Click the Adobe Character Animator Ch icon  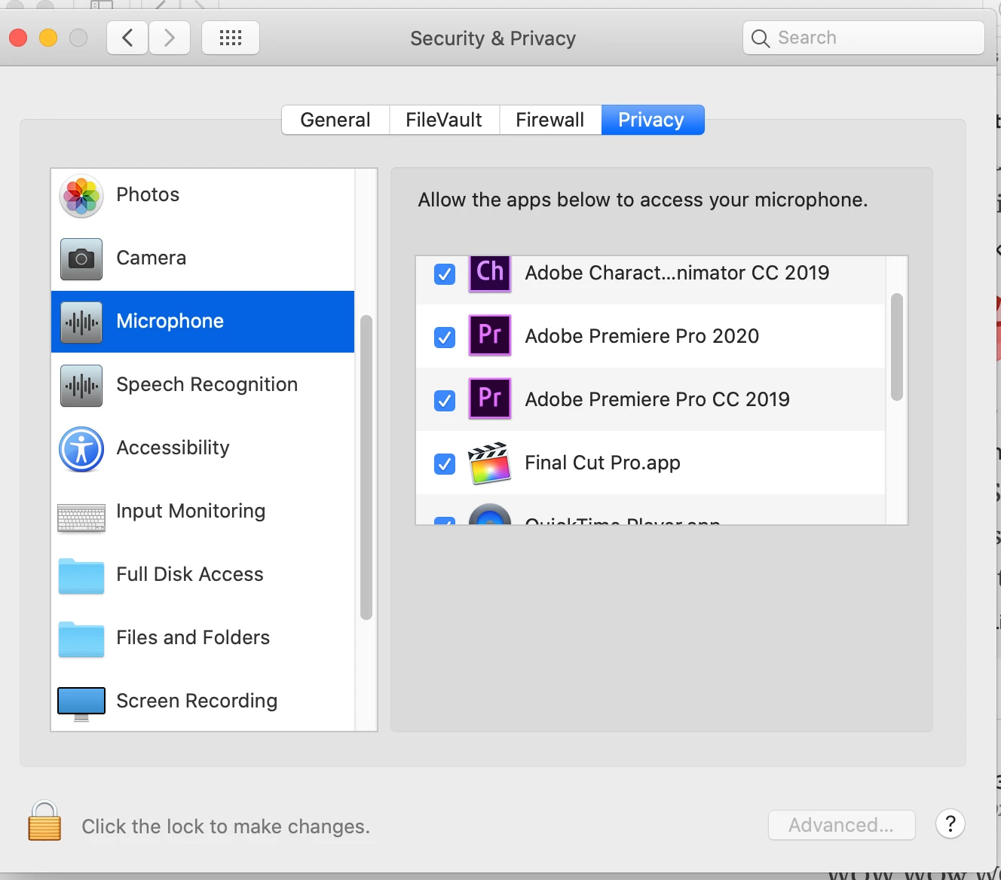490,273
